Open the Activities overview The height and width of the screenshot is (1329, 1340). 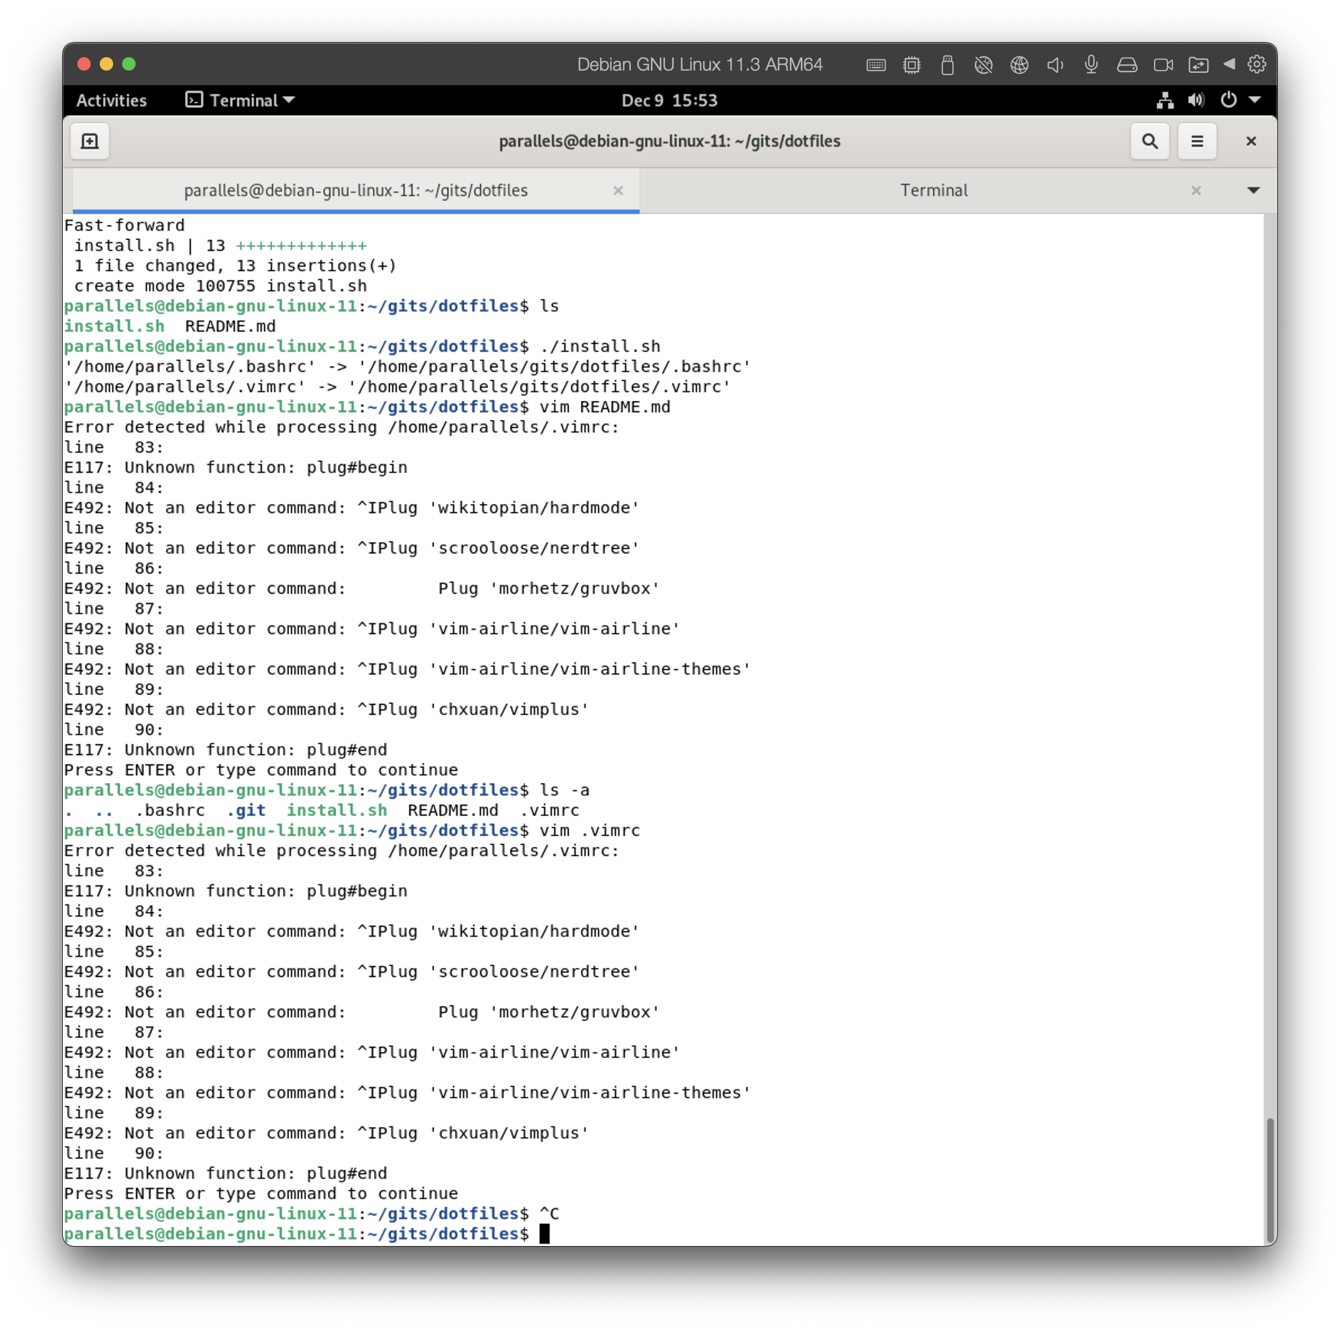click(x=111, y=101)
